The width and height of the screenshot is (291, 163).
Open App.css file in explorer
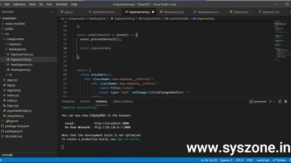coord(12,80)
